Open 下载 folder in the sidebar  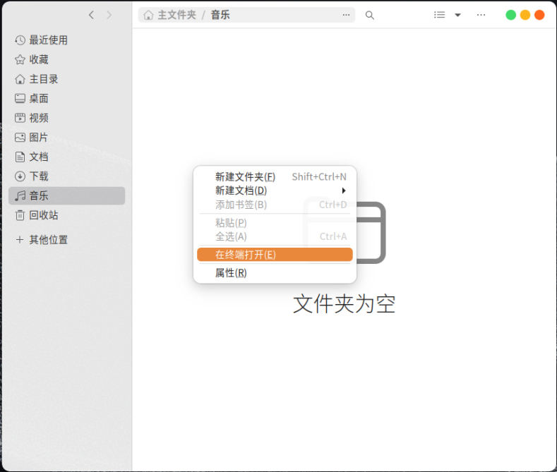pyautogui.click(x=39, y=176)
